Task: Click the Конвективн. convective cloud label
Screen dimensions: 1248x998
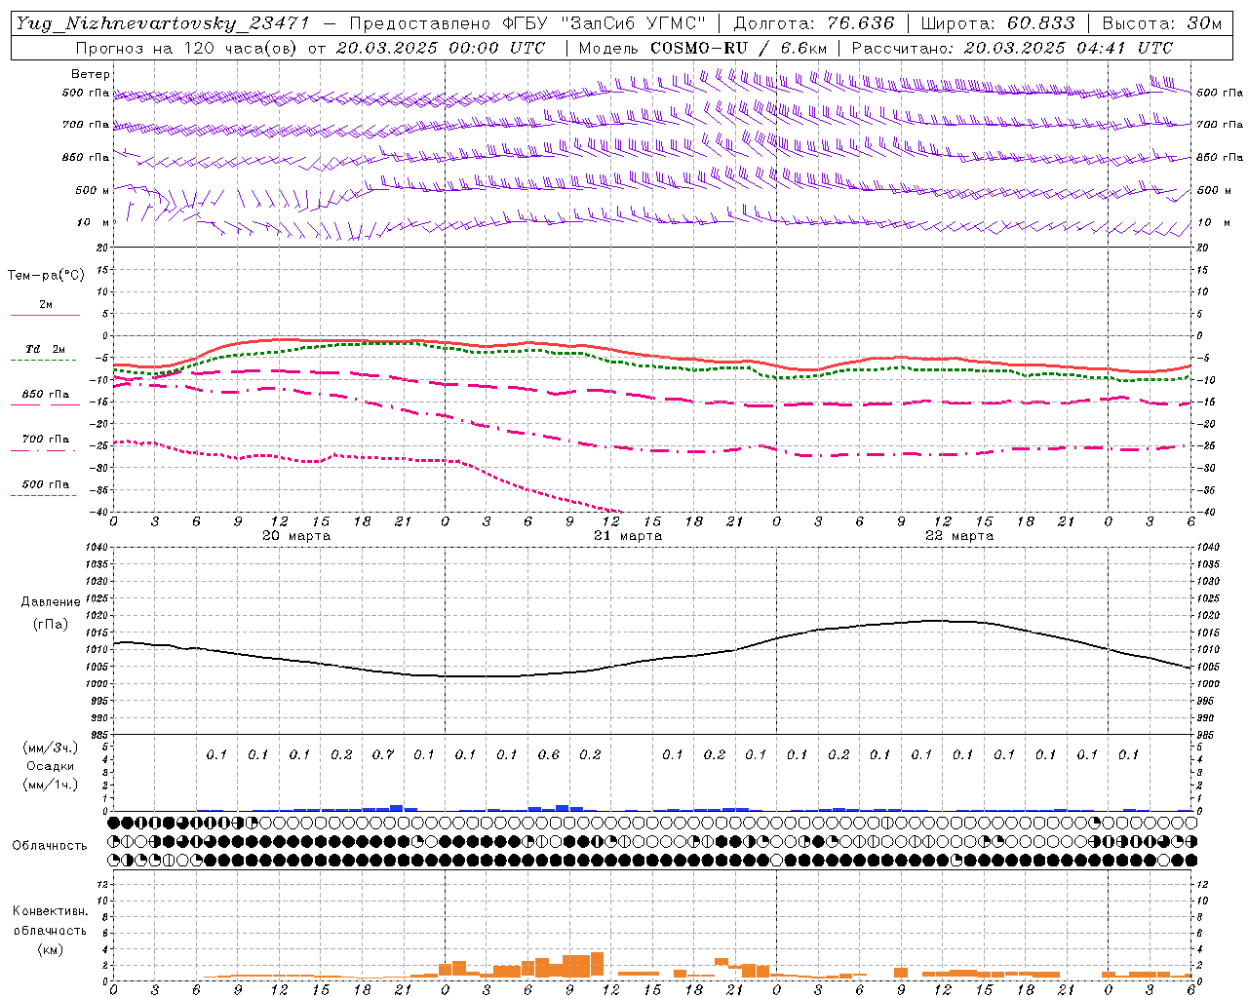Action: (51, 911)
